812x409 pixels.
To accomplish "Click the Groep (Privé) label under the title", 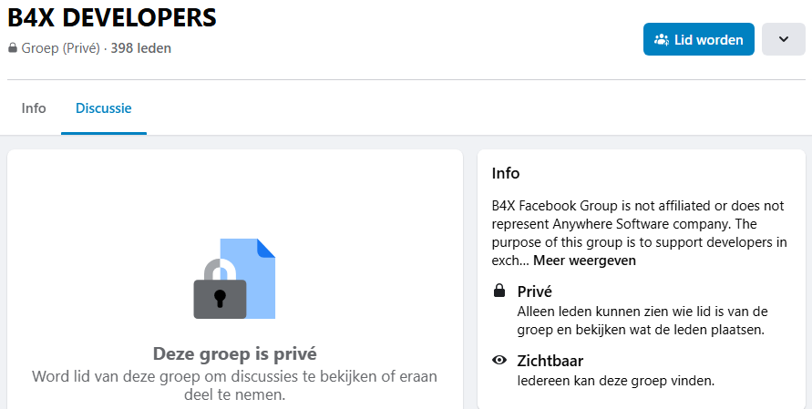I will pyautogui.click(x=60, y=48).
